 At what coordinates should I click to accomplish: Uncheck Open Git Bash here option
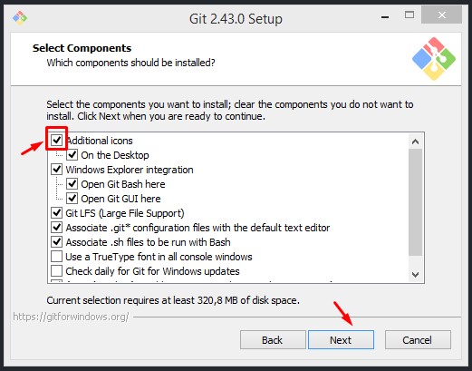point(72,184)
